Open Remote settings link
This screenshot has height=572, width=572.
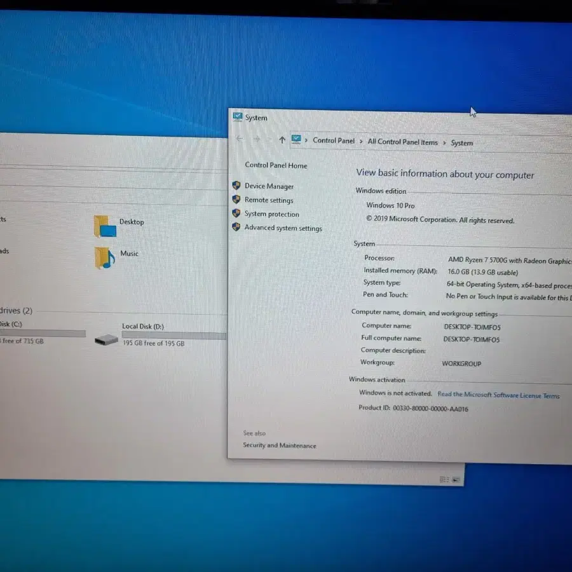[268, 200]
